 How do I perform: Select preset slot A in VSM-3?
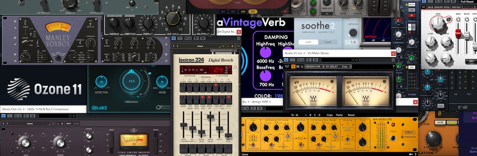306,115
